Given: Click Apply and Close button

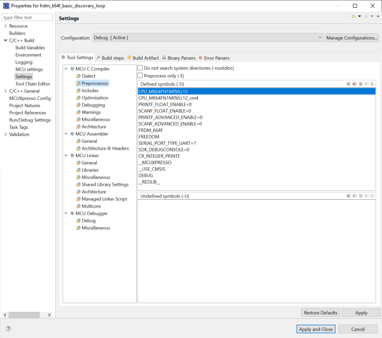Looking at the screenshot, I should 316,329.
